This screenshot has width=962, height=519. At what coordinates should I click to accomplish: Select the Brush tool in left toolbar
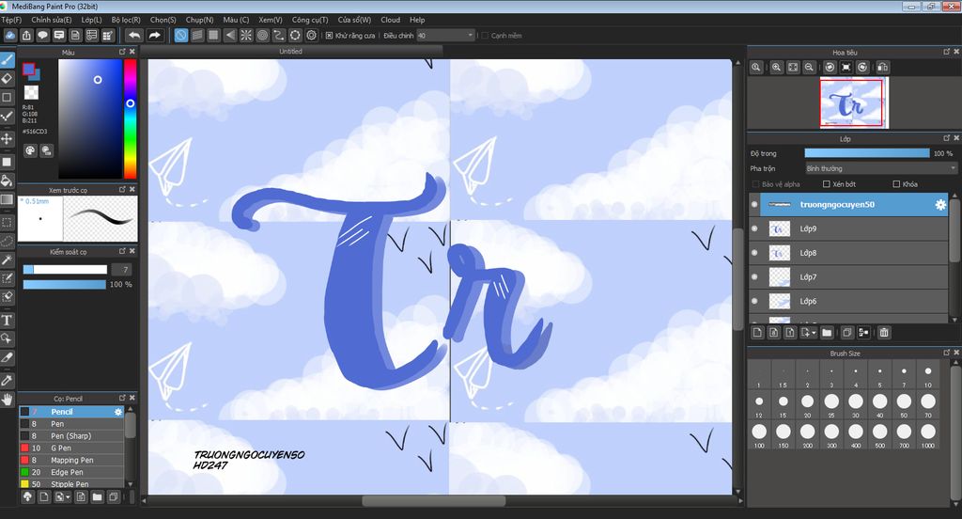tap(7, 60)
